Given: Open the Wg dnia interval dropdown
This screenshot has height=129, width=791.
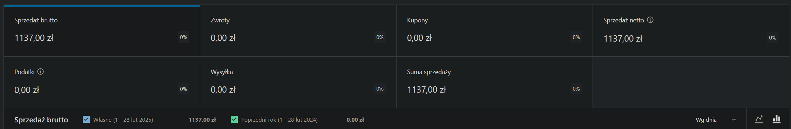Looking at the screenshot, I should point(716,120).
